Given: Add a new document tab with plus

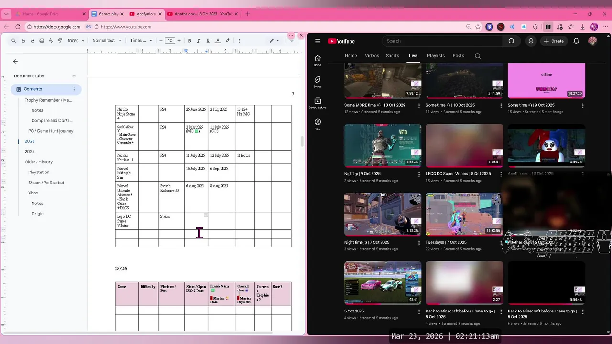Looking at the screenshot, I should pyautogui.click(x=74, y=76).
